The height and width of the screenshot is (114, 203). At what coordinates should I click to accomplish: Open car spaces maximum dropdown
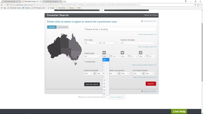pyautogui.click(x=152, y=56)
